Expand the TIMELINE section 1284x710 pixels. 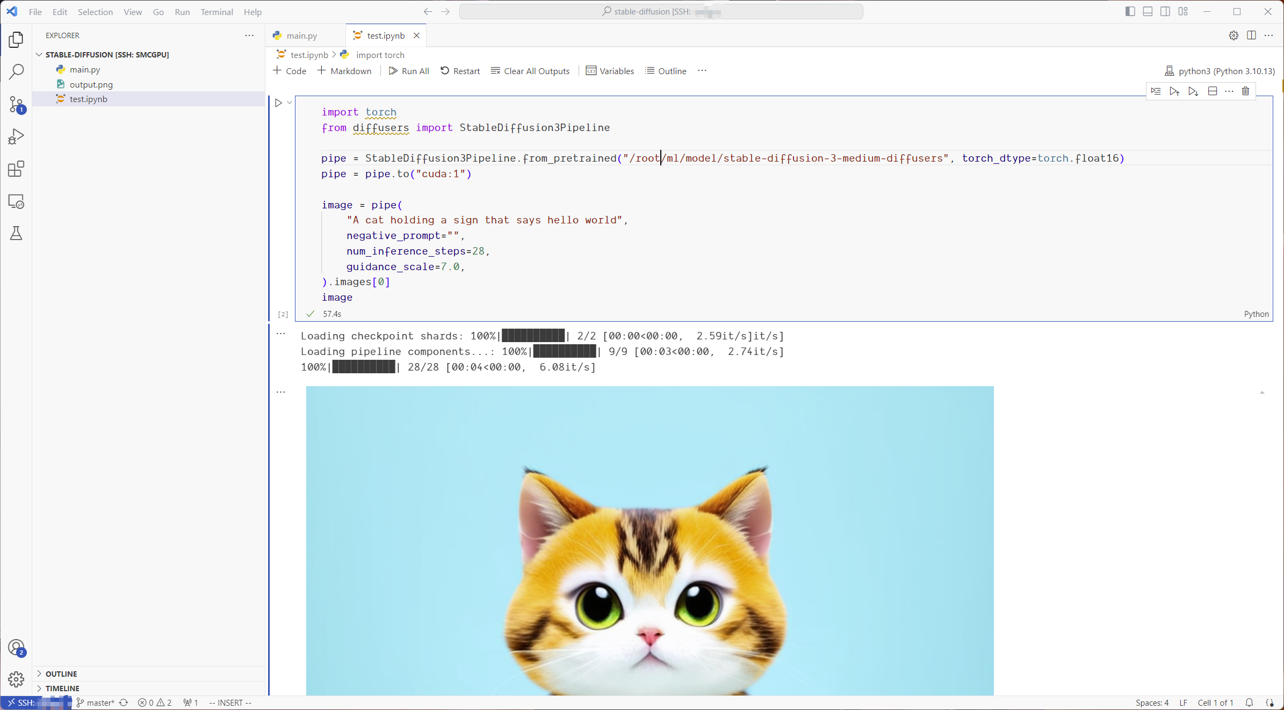tap(62, 688)
